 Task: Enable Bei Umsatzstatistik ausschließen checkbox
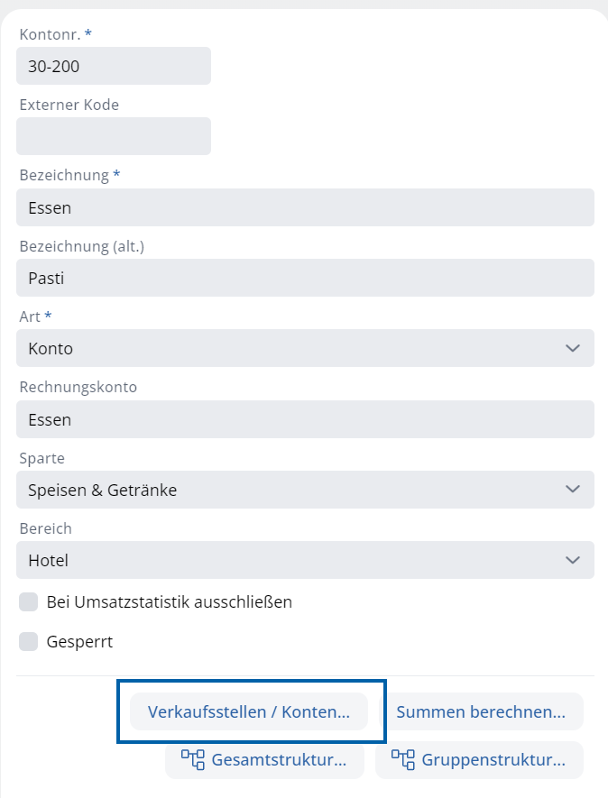[x=29, y=601]
